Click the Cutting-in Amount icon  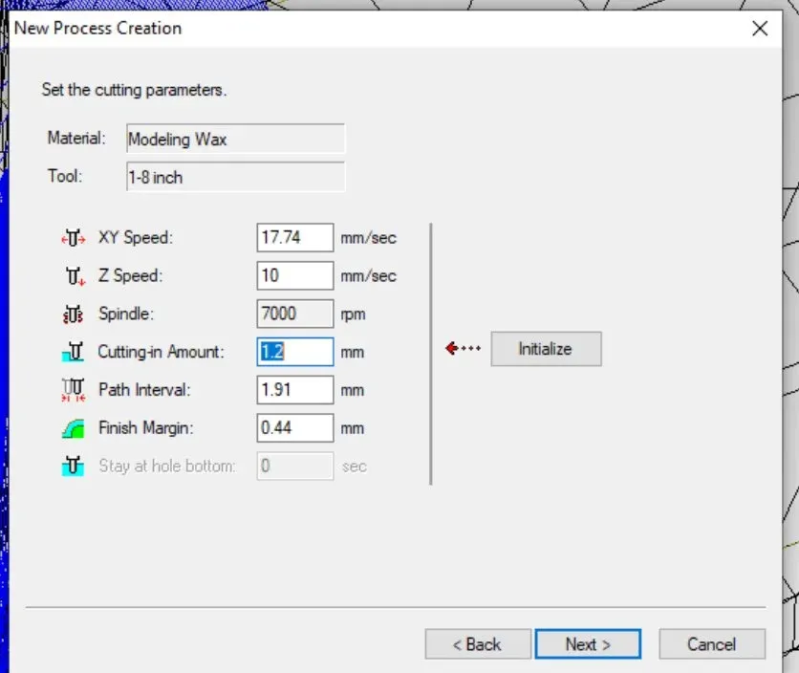point(73,352)
